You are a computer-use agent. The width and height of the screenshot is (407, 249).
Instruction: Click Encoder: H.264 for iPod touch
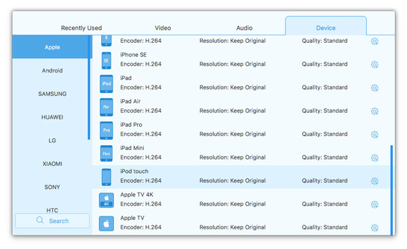[140, 180]
